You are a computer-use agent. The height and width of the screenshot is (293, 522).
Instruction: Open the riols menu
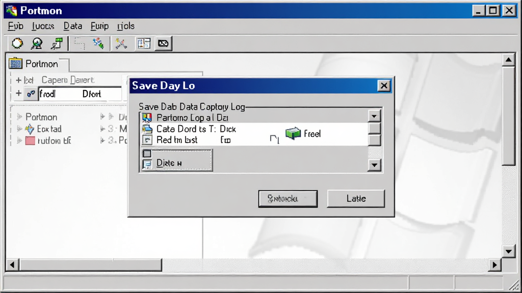(x=126, y=26)
